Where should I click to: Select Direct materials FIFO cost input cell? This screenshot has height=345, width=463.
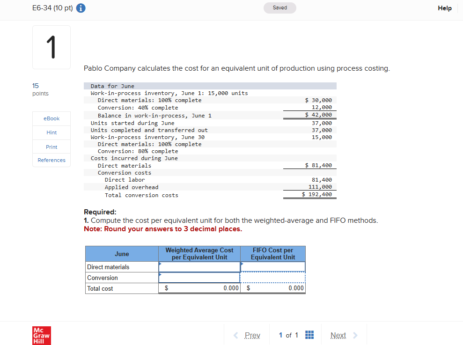(273, 267)
